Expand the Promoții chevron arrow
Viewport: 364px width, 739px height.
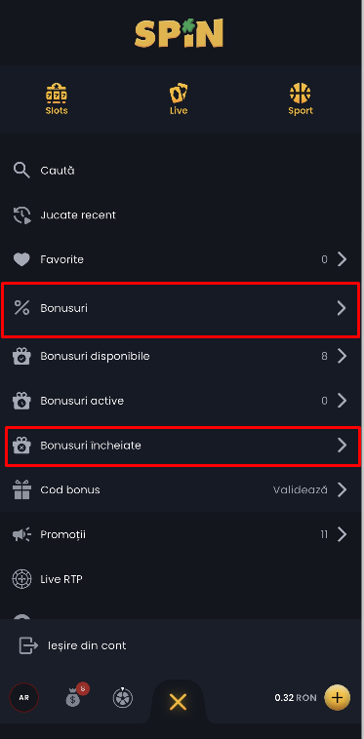click(343, 534)
